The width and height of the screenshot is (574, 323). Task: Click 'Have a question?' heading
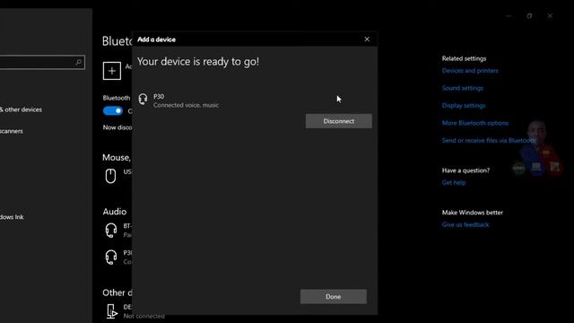click(x=465, y=170)
